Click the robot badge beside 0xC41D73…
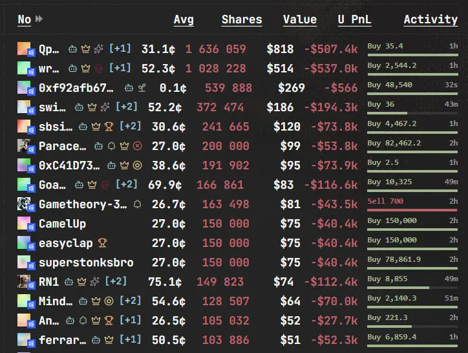This screenshot has width=468, height=353. [111, 165]
